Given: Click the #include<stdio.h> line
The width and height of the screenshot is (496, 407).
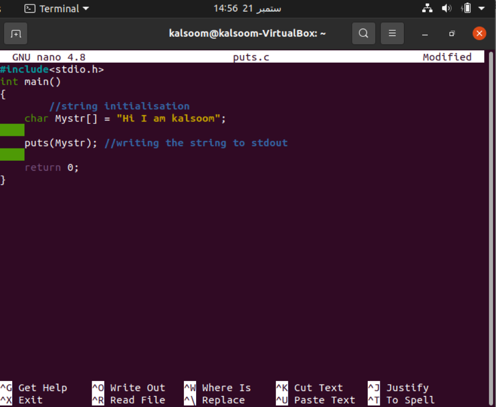Looking at the screenshot, I should 52,69.
